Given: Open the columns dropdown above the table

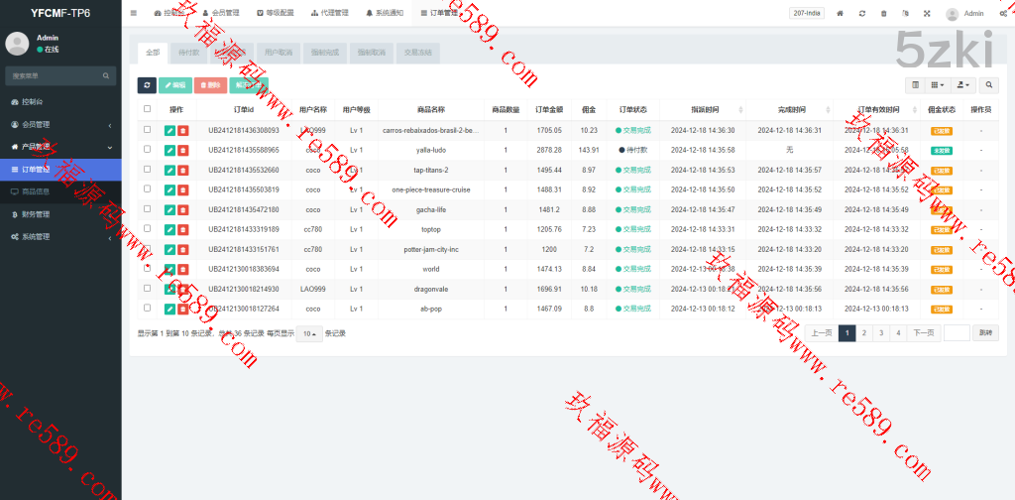Looking at the screenshot, I should tap(938, 85).
